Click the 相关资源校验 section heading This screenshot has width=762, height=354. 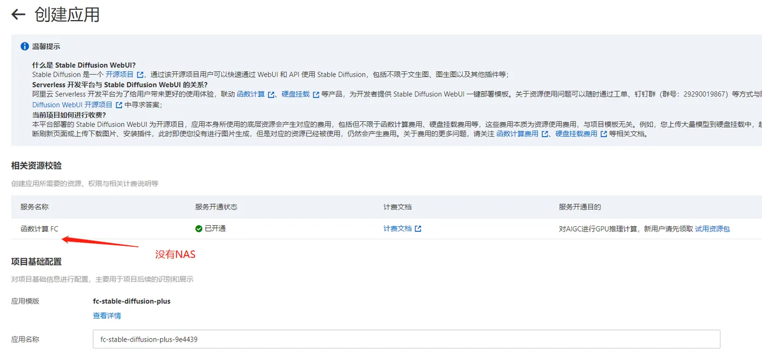tap(36, 165)
